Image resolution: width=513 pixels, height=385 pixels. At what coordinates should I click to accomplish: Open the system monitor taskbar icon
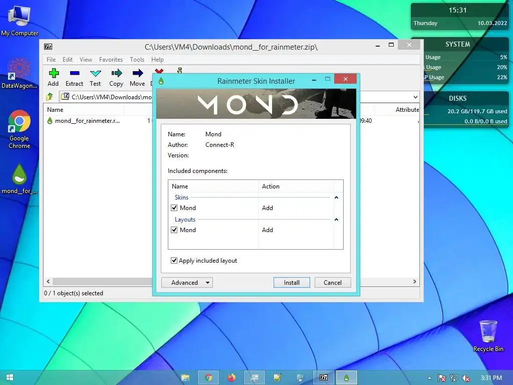tap(254, 378)
